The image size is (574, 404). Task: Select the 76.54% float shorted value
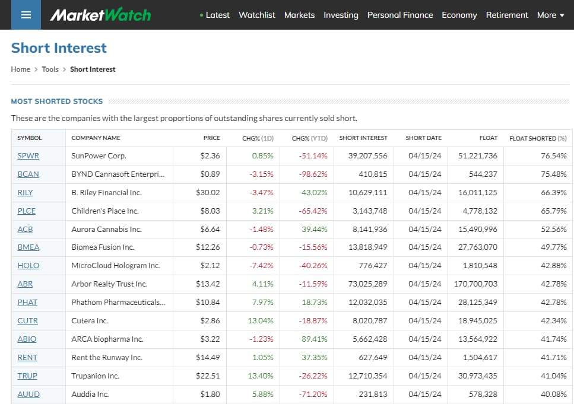pos(553,155)
